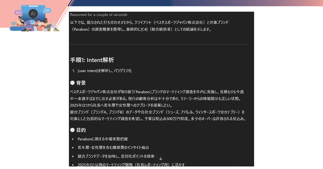Click line starting '2025年Q1から社長へ若年層'
Viewport: 323px width, 169px height.
pyautogui.click(x=121, y=106)
